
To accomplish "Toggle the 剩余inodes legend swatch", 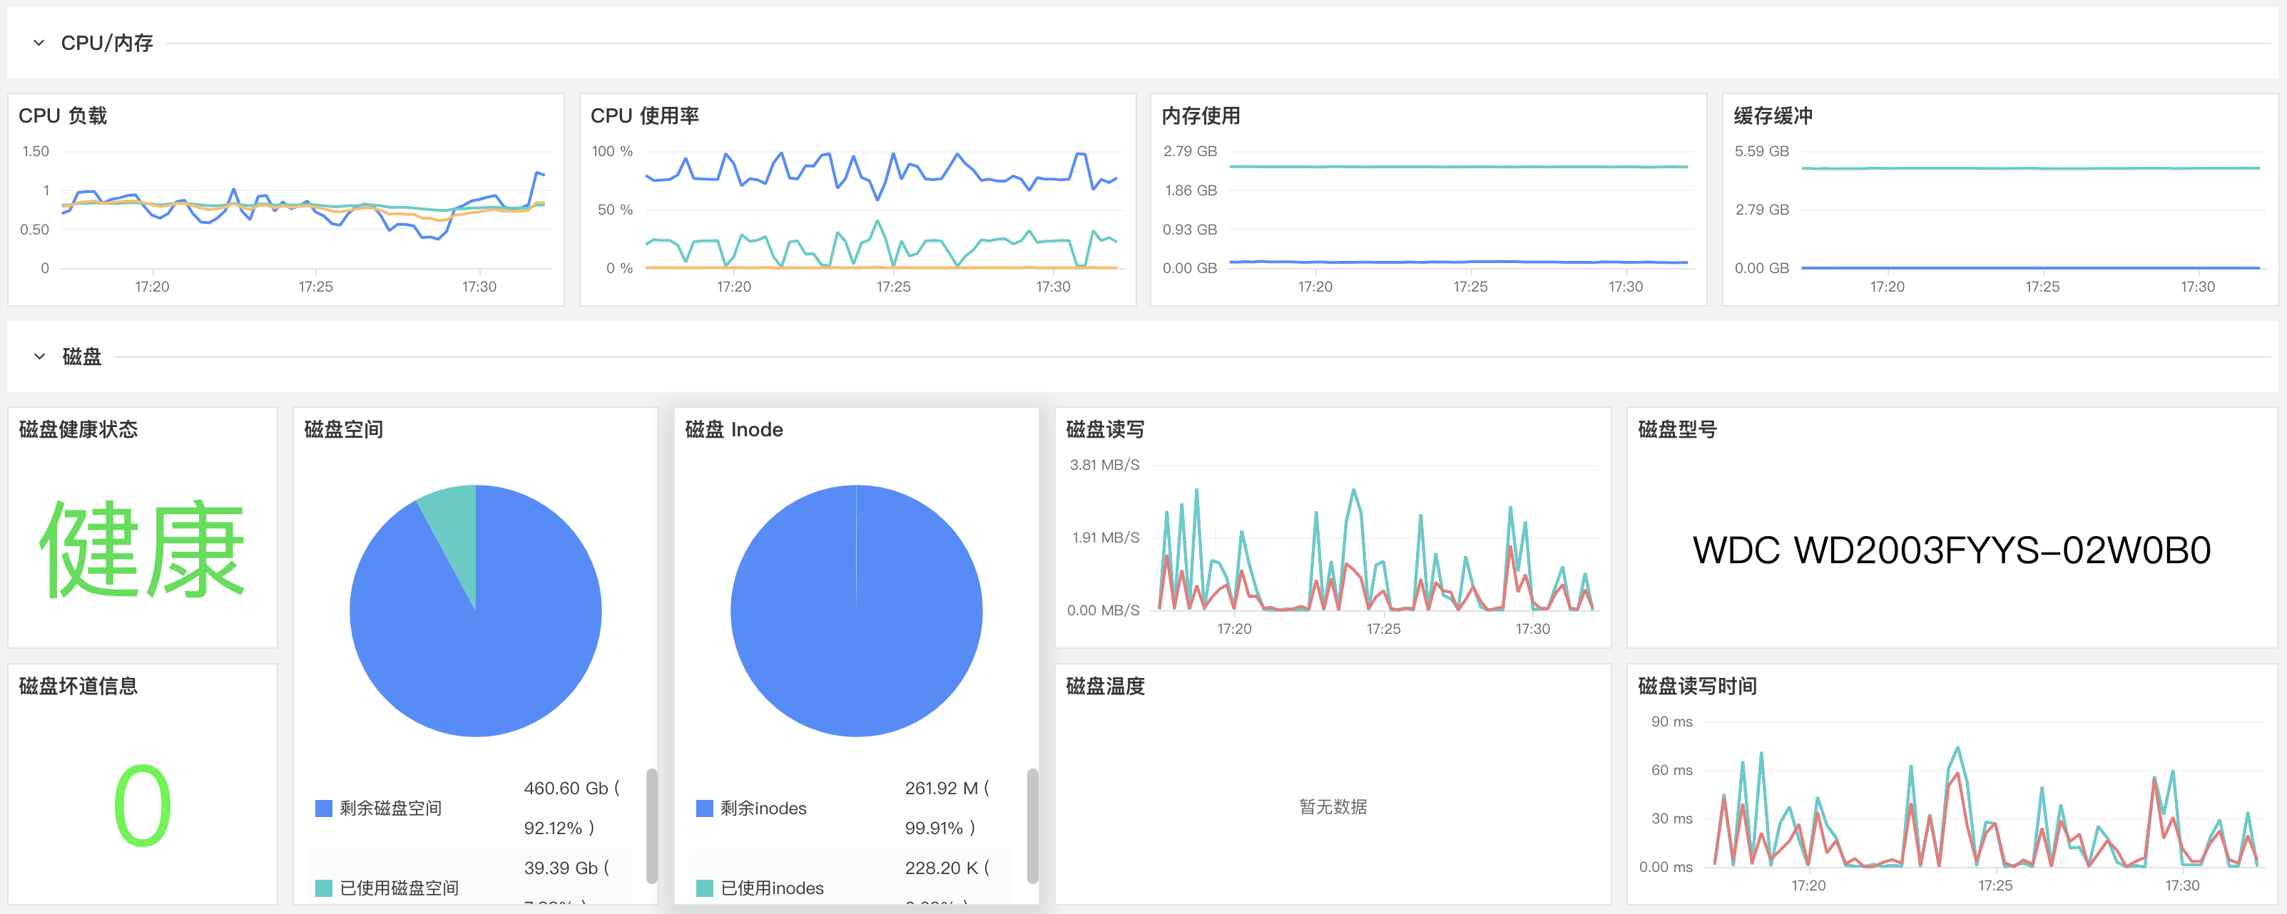I will [x=704, y=808].
